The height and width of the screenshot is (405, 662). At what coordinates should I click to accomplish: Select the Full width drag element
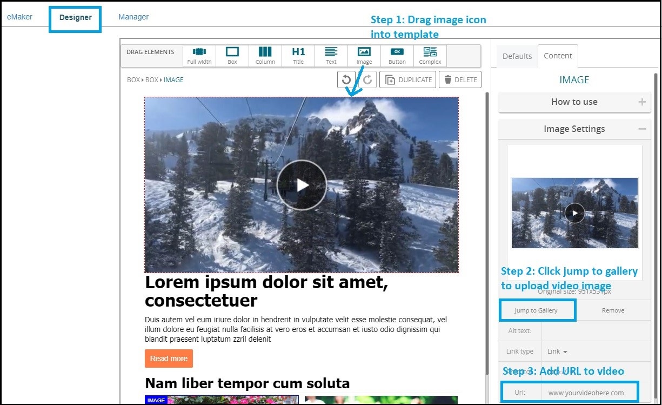click(199, 55)
